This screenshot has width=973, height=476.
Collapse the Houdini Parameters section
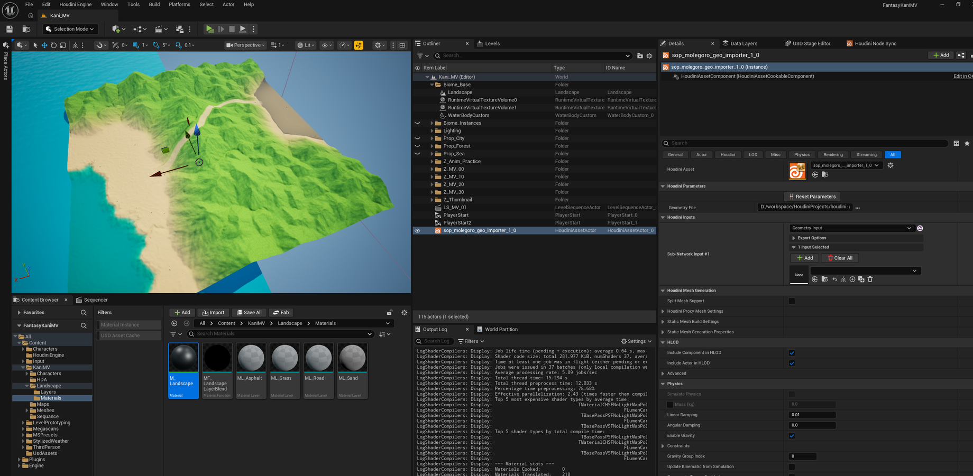click(x=663, y=186)
